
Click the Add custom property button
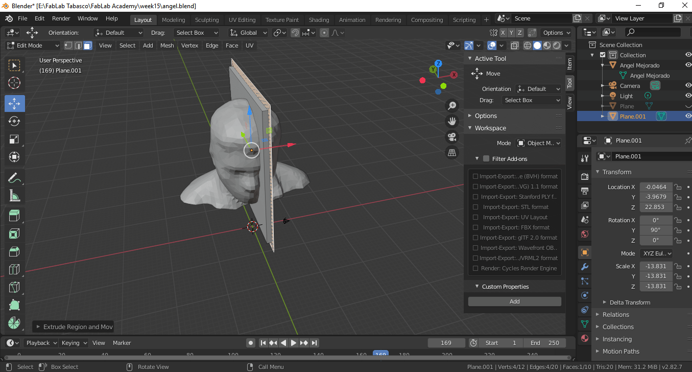514,301
